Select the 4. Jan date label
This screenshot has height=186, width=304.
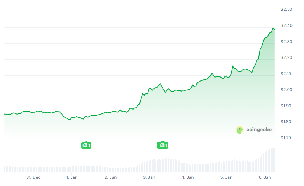click(x=187, y=177)
